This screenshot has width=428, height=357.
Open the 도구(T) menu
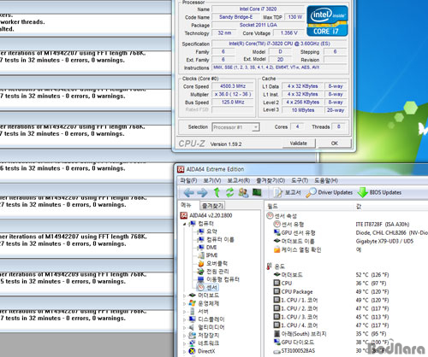pyautogui.click(x=300, y=180)
